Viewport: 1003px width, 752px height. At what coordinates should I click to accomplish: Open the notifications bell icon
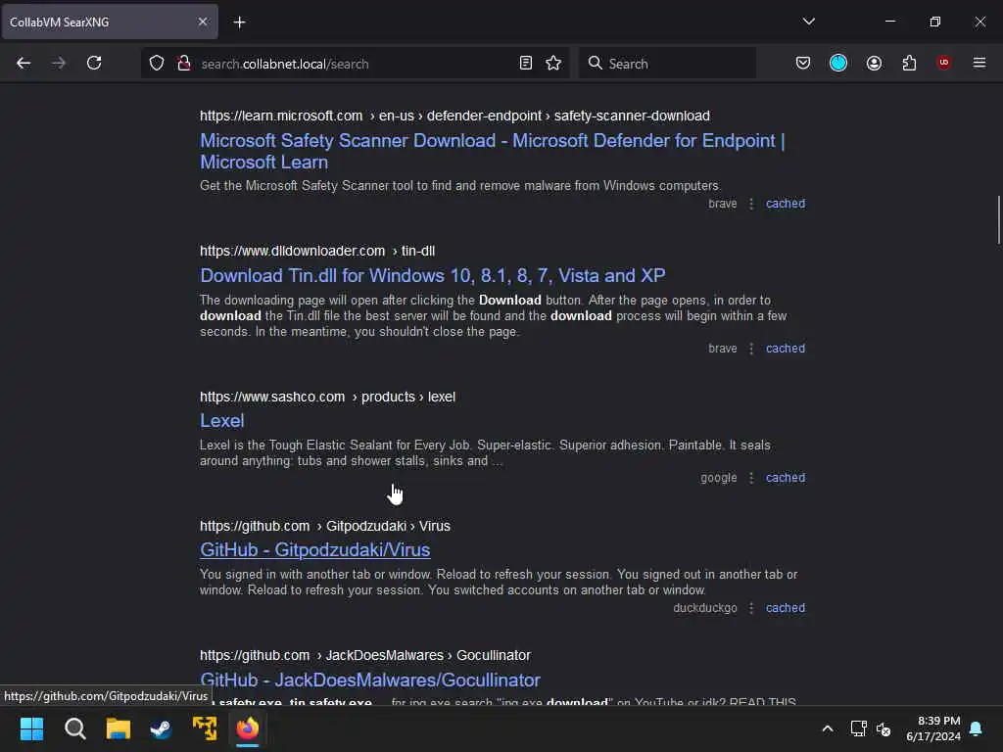click(976, 728)
